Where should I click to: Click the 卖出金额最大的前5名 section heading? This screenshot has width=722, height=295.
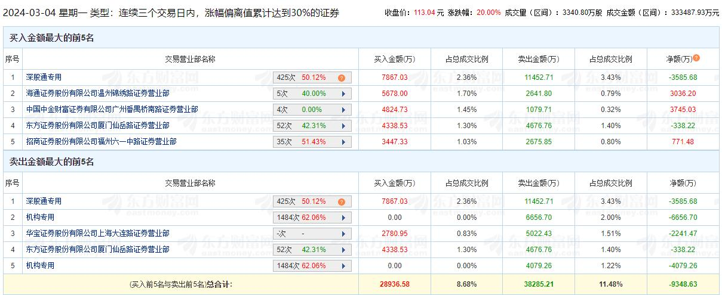coord(52,162)
